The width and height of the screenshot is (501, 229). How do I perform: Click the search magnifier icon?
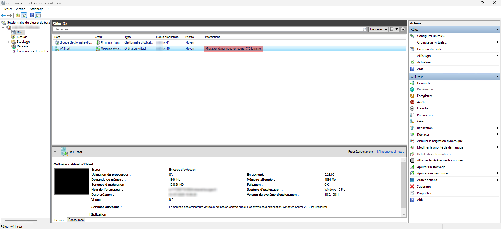[x=364, y=29]
